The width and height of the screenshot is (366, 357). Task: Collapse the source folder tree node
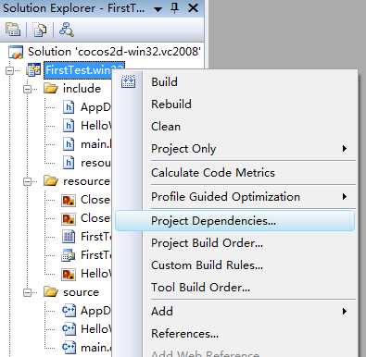[28, 292]
